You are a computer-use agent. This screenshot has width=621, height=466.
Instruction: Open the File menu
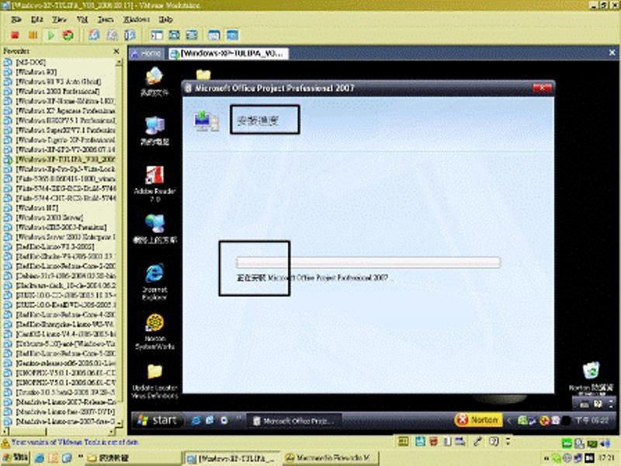click(16, 19)
